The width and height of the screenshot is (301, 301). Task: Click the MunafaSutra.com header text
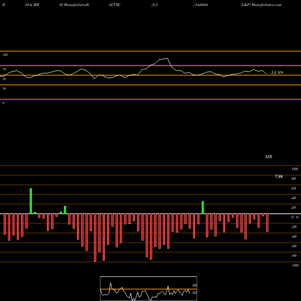[266, 5]
